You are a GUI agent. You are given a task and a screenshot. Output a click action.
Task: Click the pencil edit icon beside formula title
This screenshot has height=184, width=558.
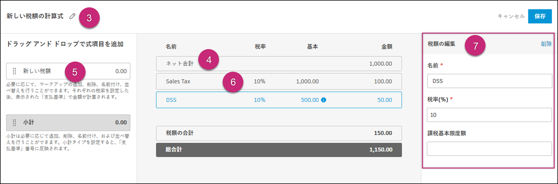click(72, 16)
